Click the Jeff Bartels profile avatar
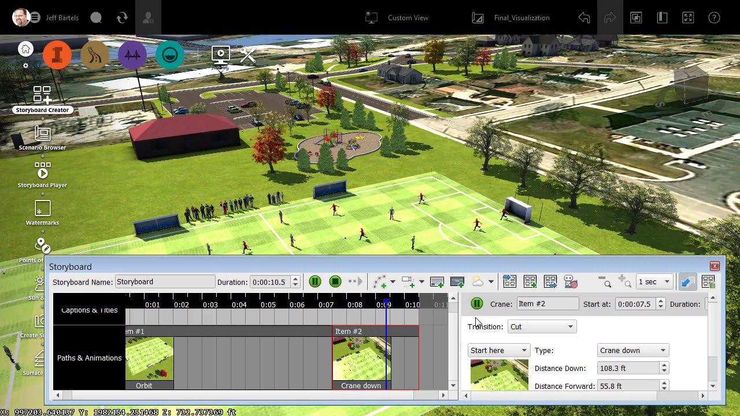The image size is (740, 416). (x=20, y=17)
